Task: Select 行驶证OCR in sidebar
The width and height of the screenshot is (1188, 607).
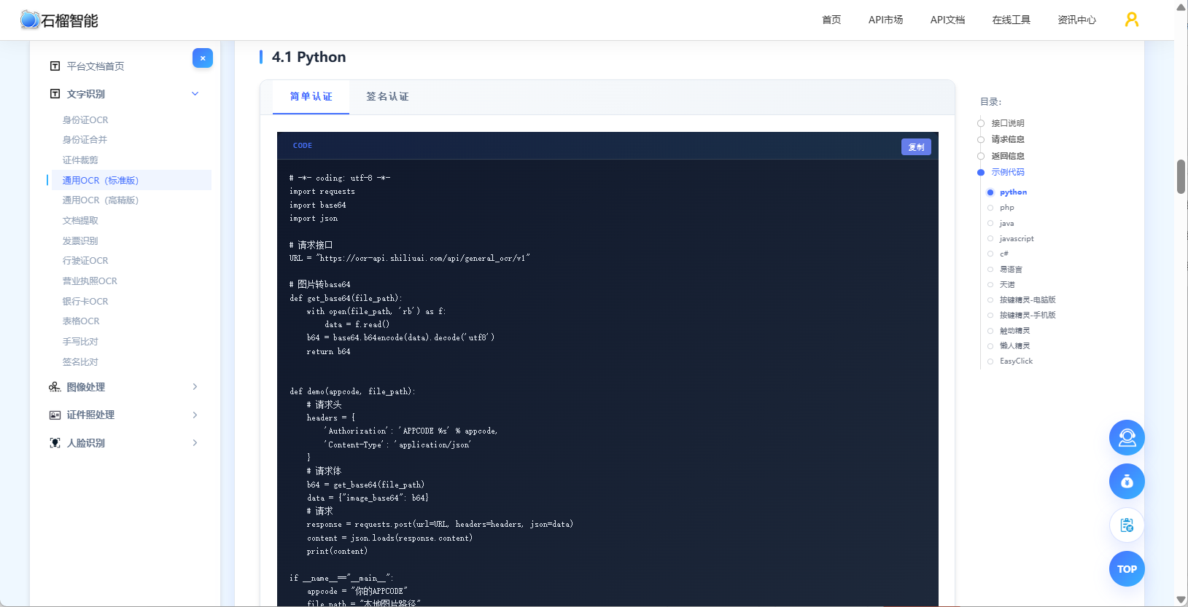Action: click(85, 261)
